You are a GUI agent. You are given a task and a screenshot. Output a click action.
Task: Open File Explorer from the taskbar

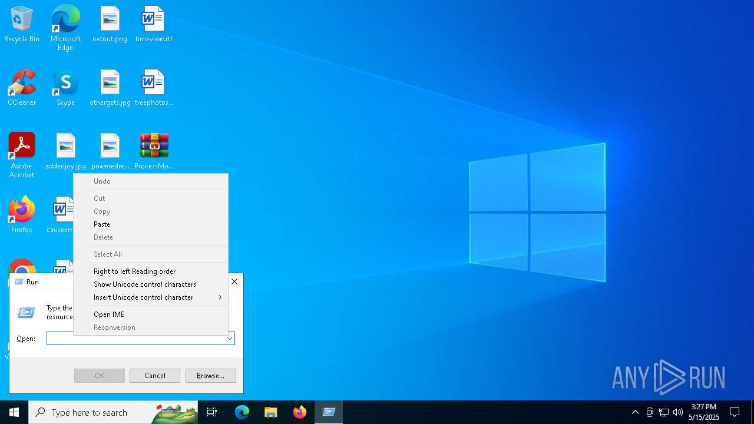[x=270, y=412]
